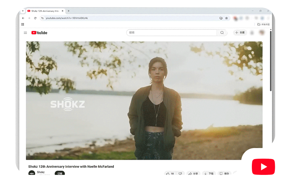Image resolution: width=291 pixels, height=182 pixels.
Task: View site information icon in address bar
Action: pos(42,18)
